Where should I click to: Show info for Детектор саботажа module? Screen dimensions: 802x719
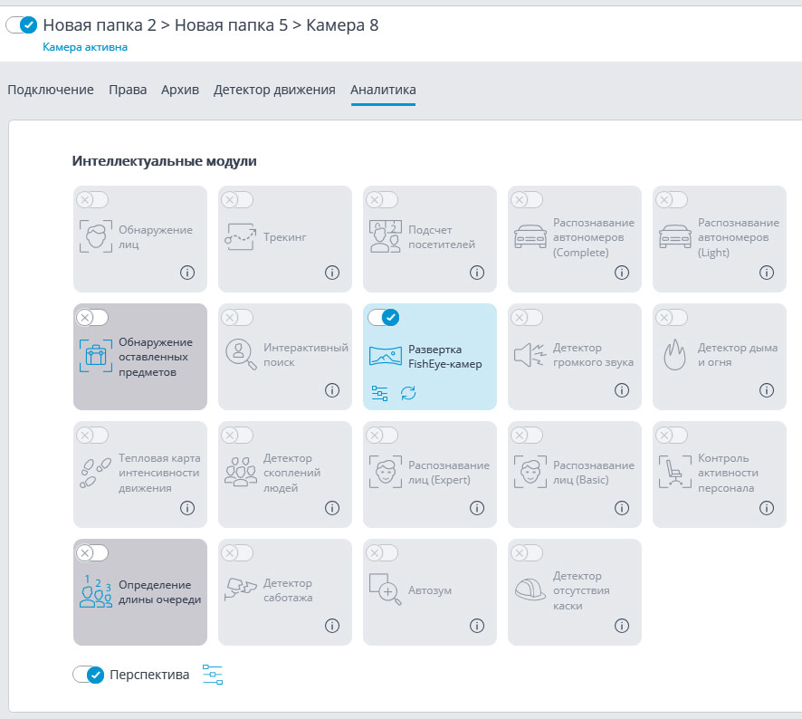pyautogui.click(x=332, y=626)
